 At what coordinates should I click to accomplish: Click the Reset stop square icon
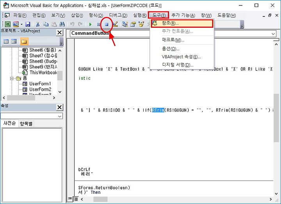107,24
